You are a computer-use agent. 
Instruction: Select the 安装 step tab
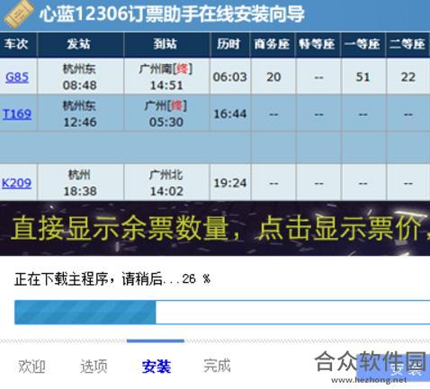[x=157, y=366]
